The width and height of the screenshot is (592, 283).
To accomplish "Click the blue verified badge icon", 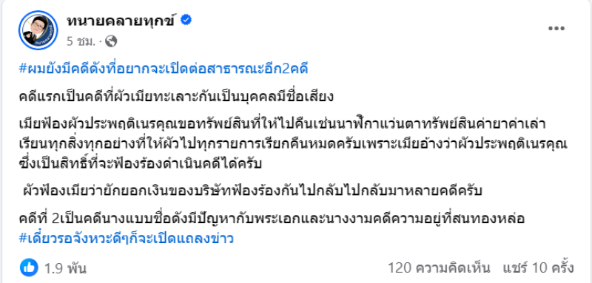I will tap(186, 21).
